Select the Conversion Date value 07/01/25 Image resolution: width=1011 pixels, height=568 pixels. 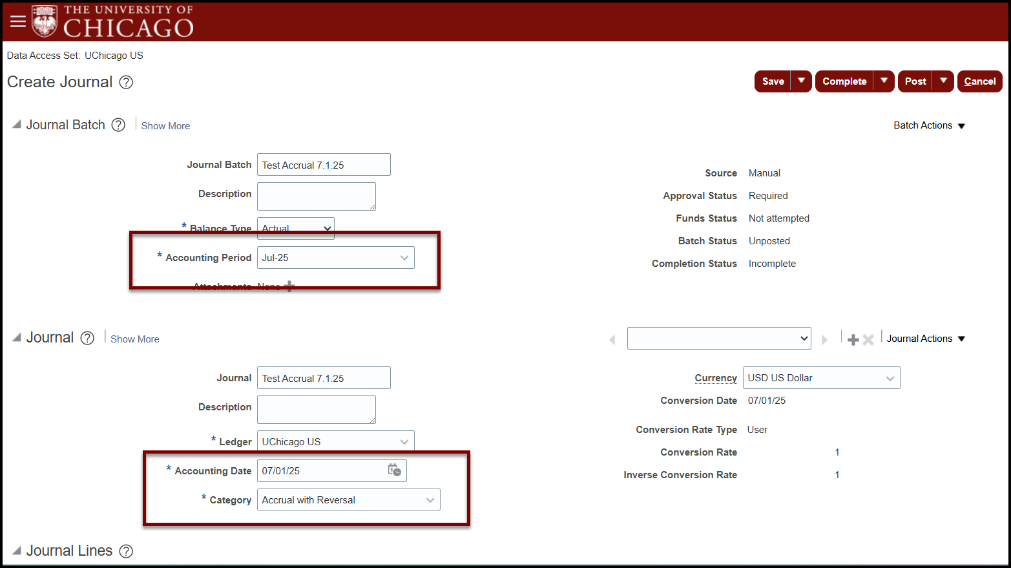click(x=767, y=401)
